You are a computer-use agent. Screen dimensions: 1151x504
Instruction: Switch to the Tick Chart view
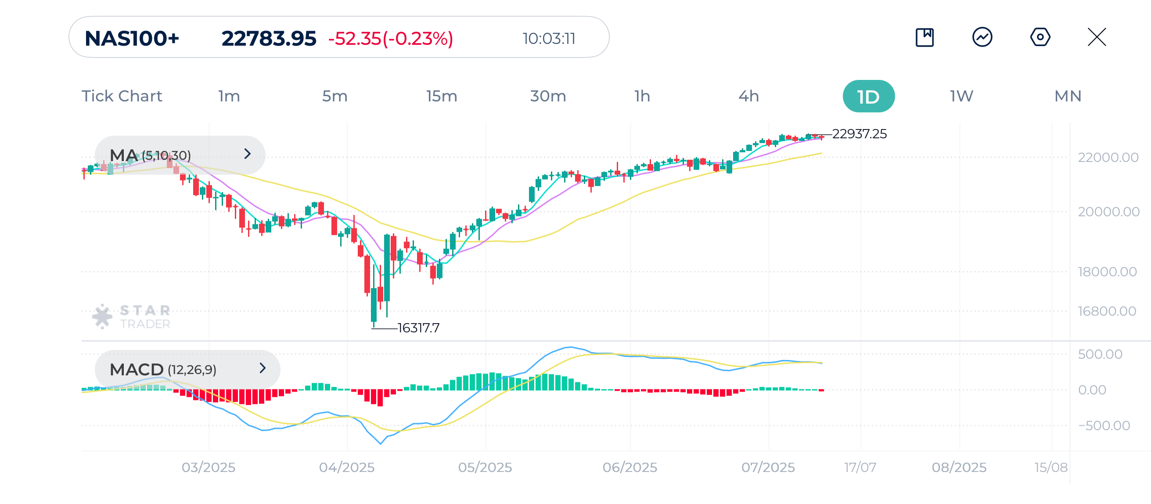122,96
